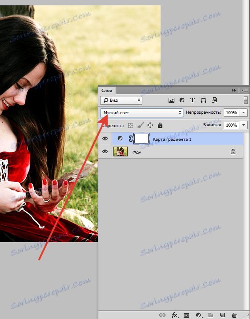This screenshot has width=250, height=319.
Task: Lock layer position move icon
Action: [150, 125]
